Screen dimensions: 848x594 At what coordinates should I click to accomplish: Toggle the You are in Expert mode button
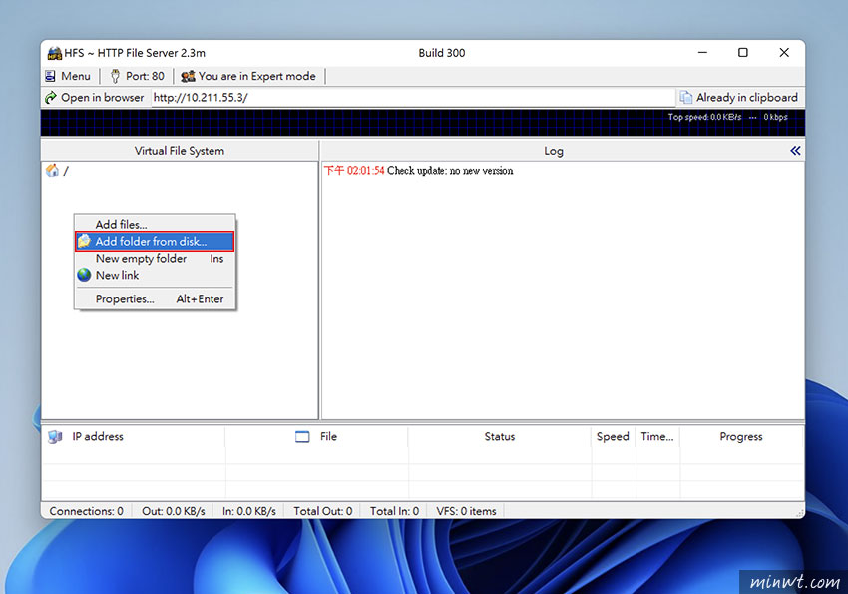point(248,76)
